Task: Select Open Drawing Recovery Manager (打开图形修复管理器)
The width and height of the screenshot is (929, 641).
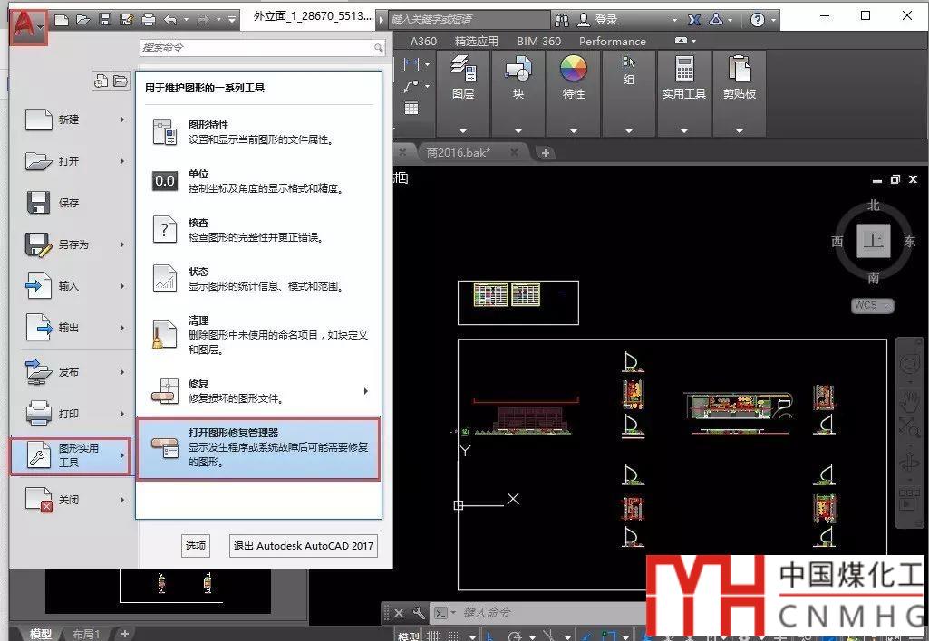Action: pyautogui.click(x=258, y=448)
